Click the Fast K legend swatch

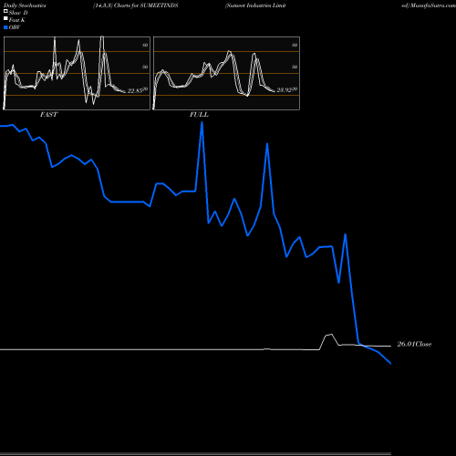click(x=5, y=18)
